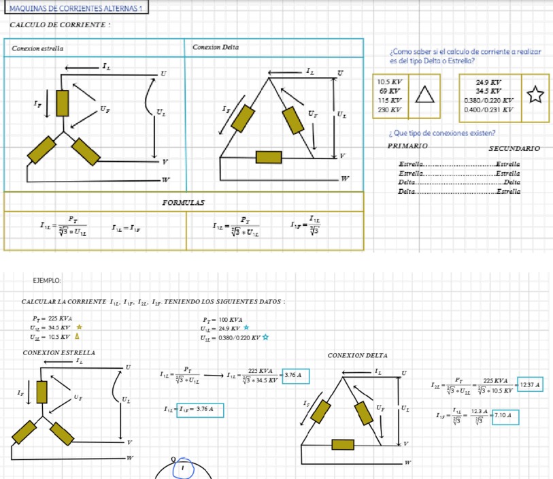Select the PT = 225 KVA data line
This screenshot has height=479, width=553.
52,318
